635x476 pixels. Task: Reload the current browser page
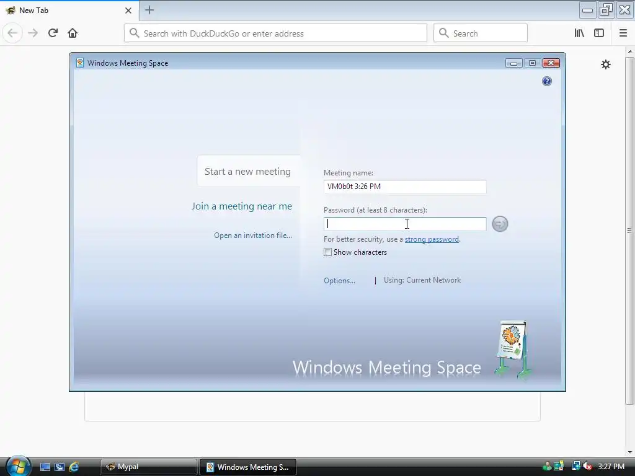53,33
